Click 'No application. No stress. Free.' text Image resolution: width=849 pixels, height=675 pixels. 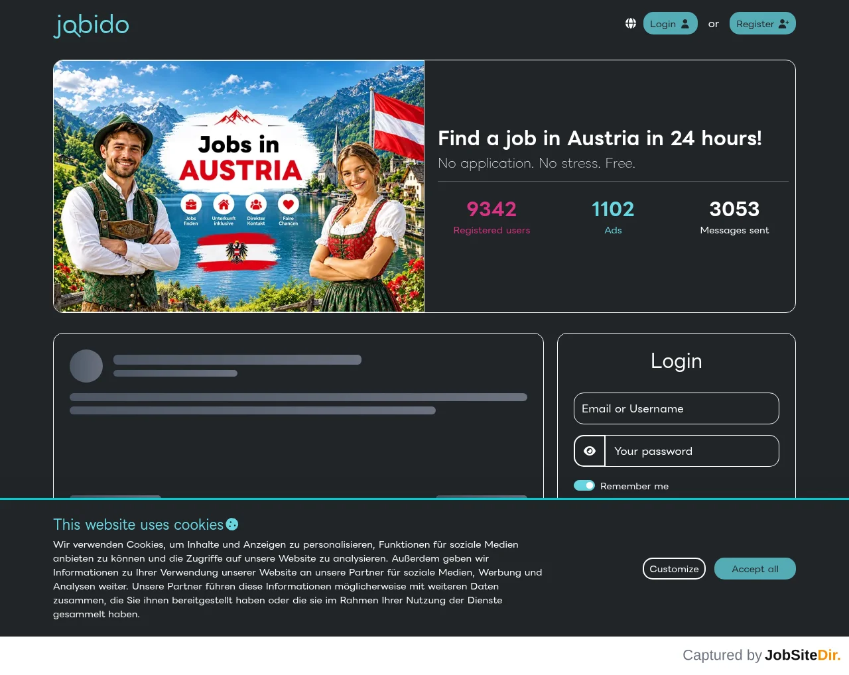tap(537, 163)
